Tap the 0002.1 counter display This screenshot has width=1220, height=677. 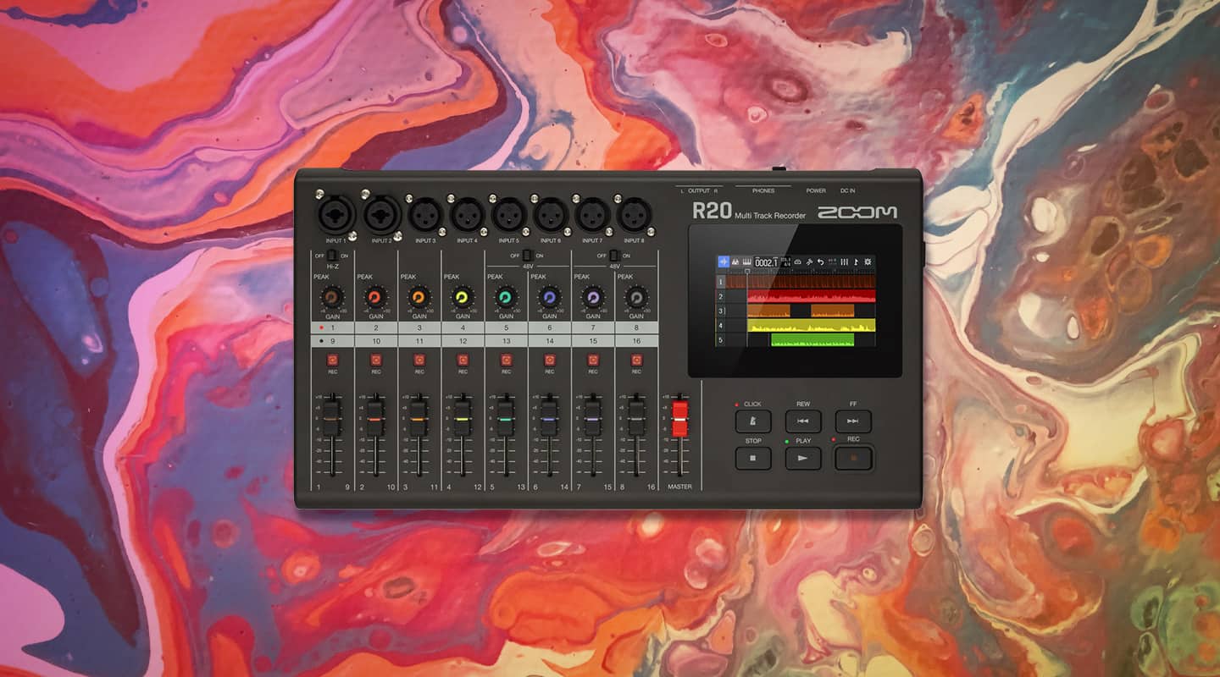[766, 262]
